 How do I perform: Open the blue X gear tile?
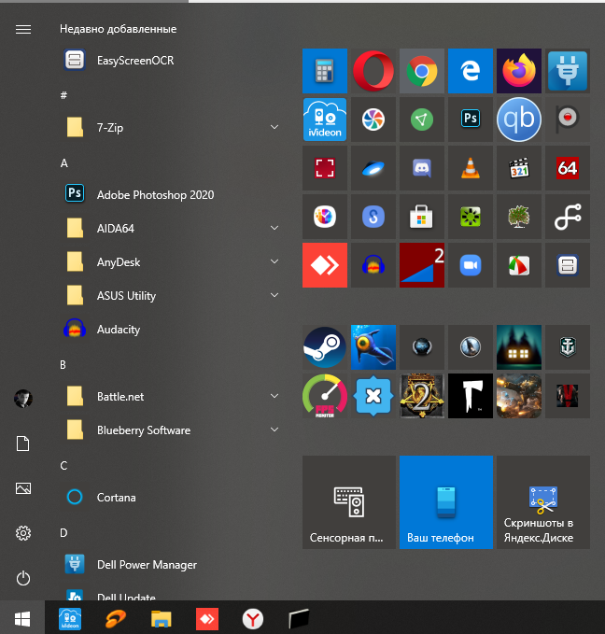pyautogui.click(x=373, y=396)
